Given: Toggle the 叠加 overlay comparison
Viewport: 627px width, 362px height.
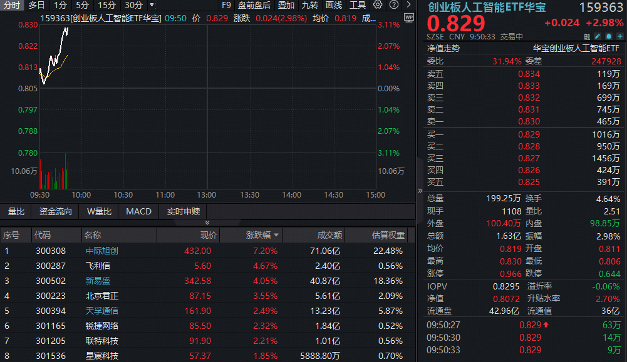Looking at the screenshot, I should click(x=286, y=5).
